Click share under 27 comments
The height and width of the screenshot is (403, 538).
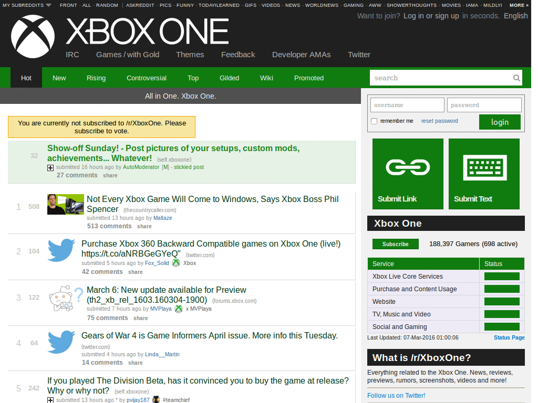110,175
